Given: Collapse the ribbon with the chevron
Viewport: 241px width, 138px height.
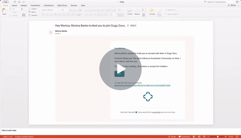Looking at the screenshot, I should (238, 5).
